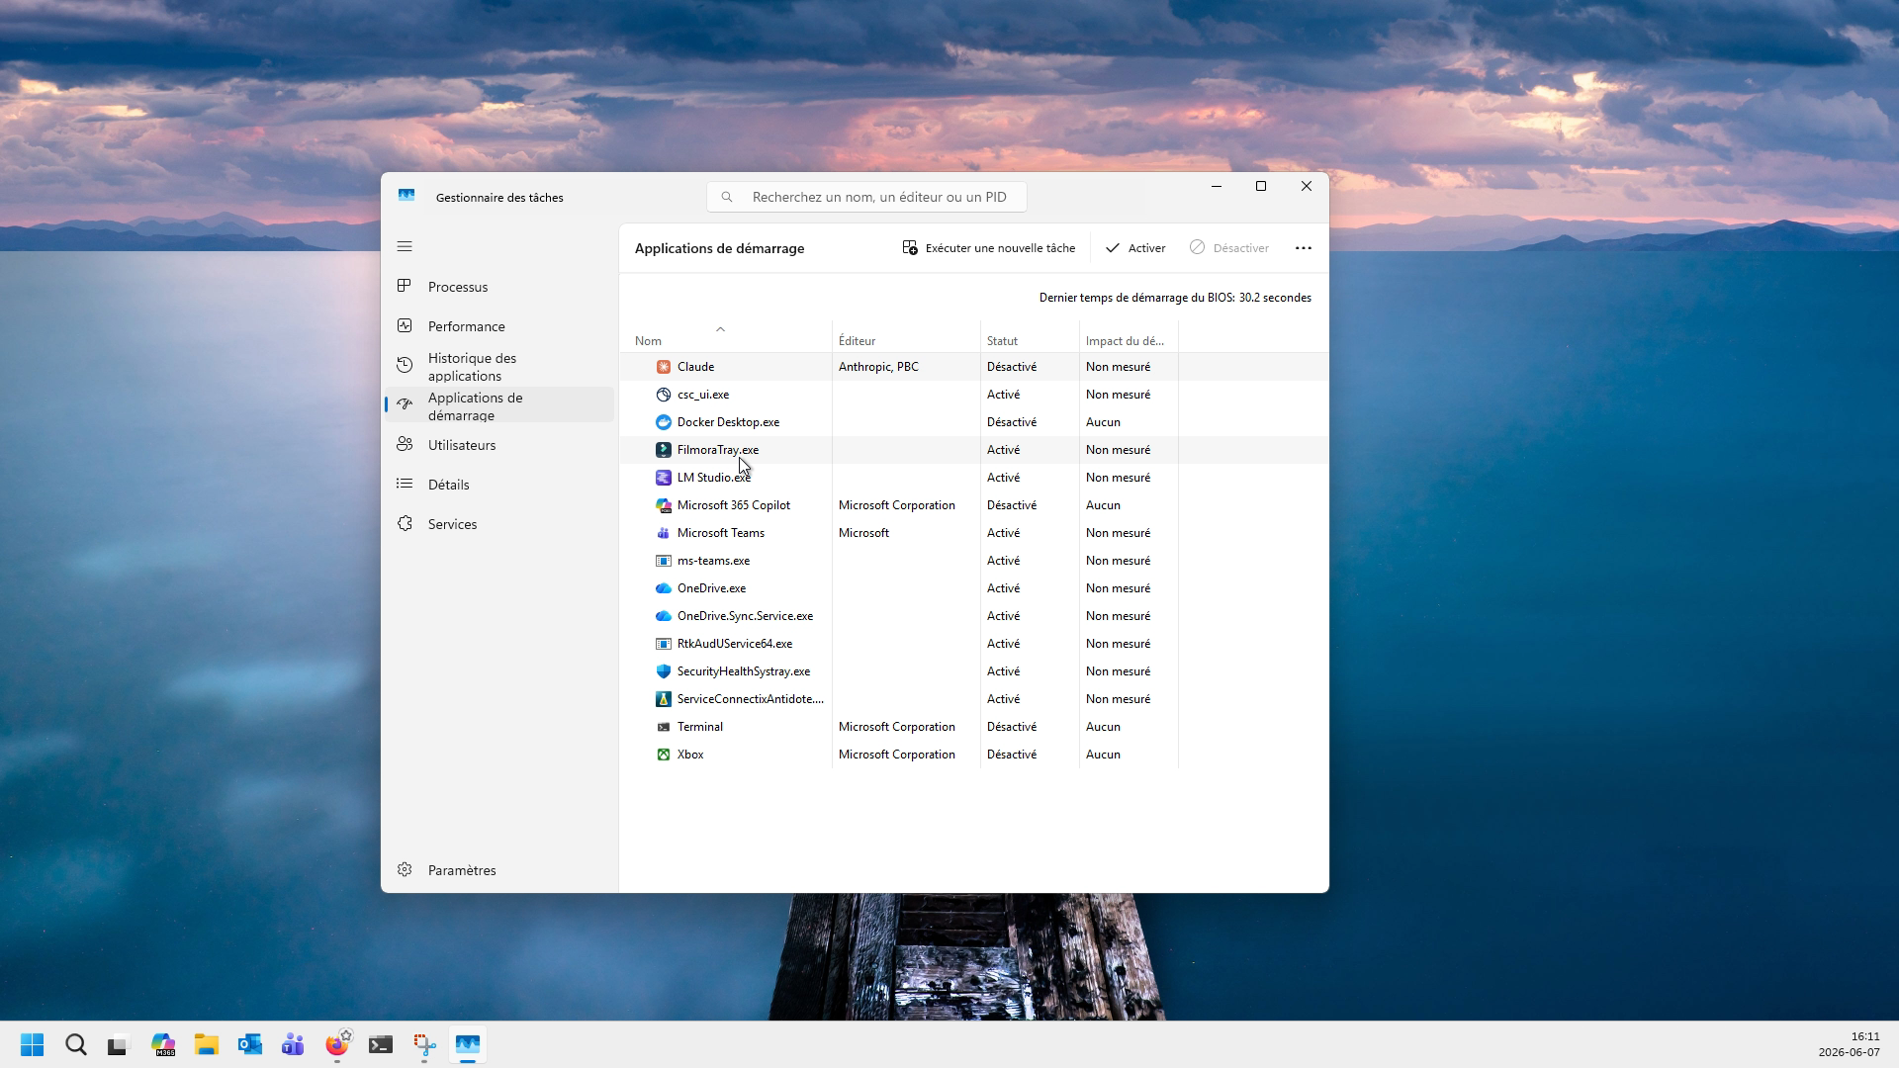1899x1068 pixels.
Task: Open Historique des applications tab
Action: tap(499, 366)
